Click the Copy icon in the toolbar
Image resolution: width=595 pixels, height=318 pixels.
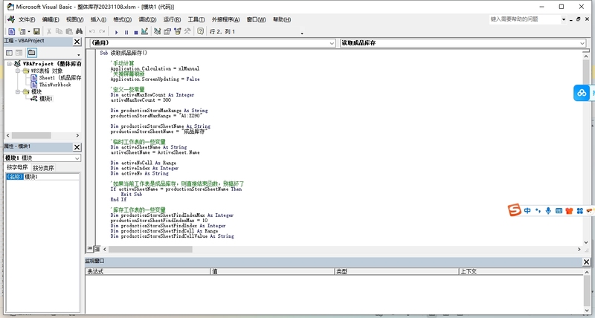click(x=59, y=31)
